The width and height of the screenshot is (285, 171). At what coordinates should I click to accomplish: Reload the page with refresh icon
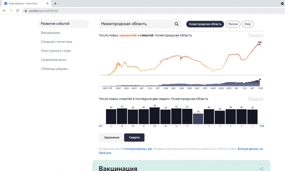pyautogui.click(x=17, y=11)
